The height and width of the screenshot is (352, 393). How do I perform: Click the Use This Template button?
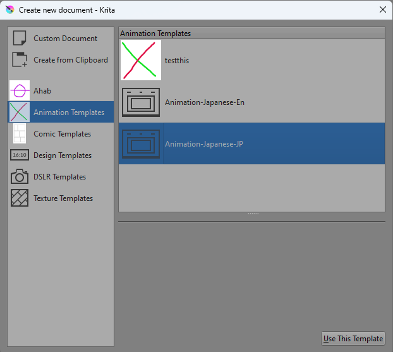coord(353,339)
